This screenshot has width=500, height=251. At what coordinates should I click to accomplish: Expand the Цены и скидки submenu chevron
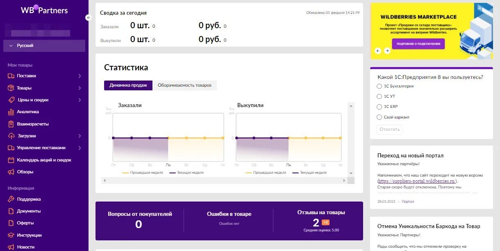point(80,100)
